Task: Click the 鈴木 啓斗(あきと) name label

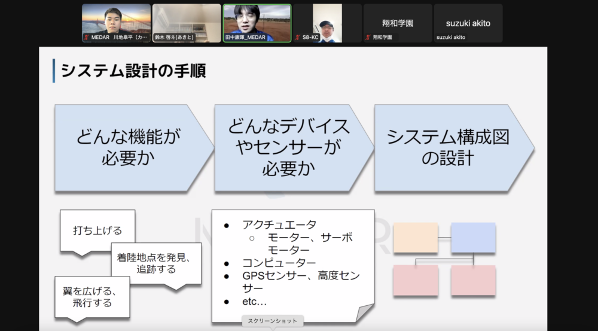Action: pos(174,38)
